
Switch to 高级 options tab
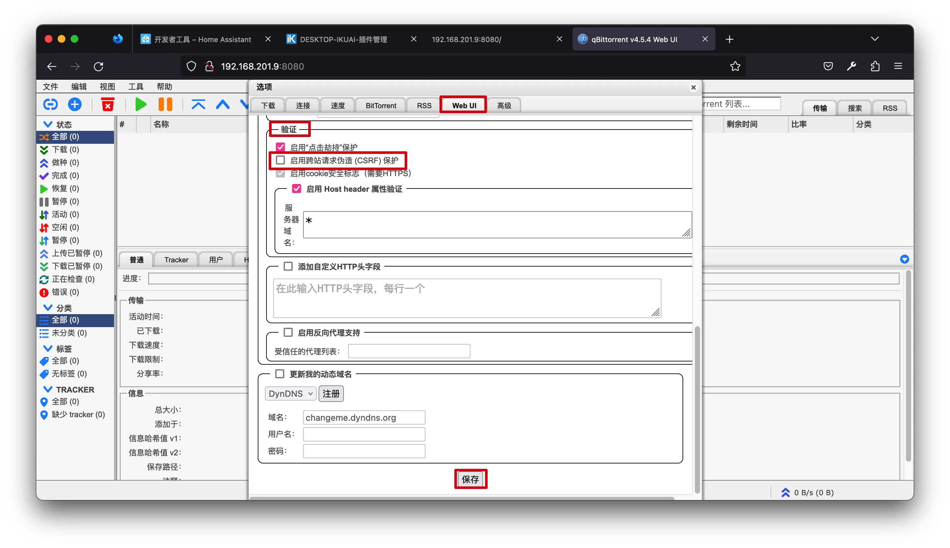point(504,106)
